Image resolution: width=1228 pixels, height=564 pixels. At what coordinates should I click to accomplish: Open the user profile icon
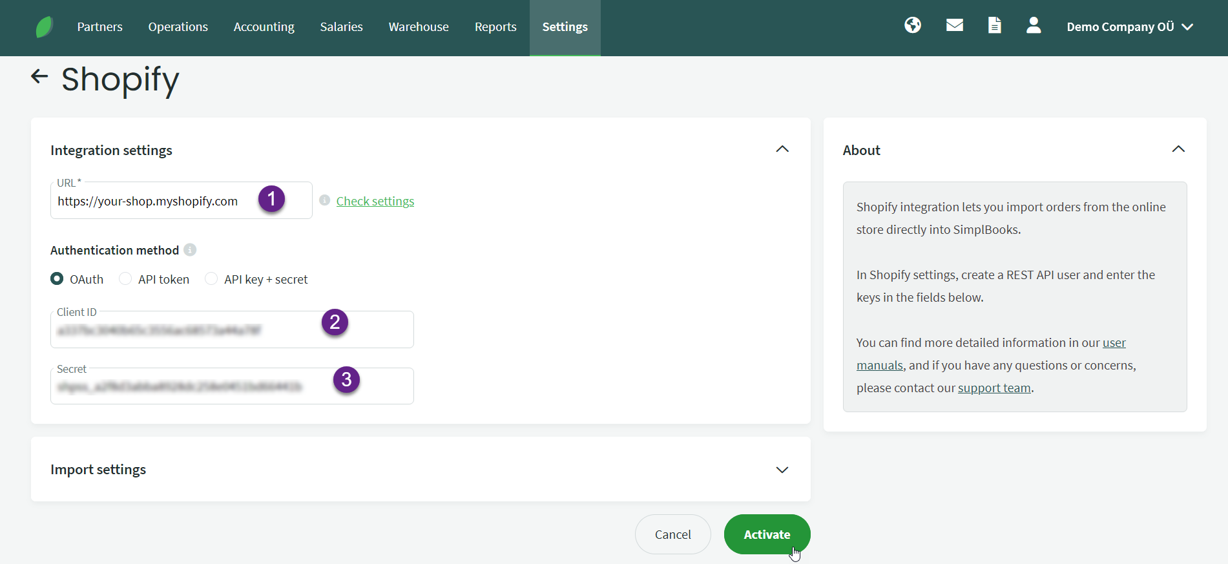[1033, 26]
